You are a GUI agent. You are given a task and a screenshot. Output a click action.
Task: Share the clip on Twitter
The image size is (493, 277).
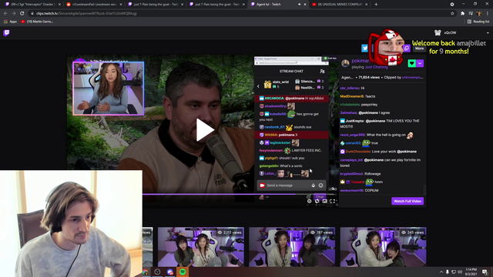tap(364, 48)
